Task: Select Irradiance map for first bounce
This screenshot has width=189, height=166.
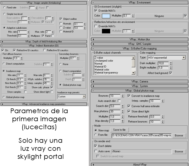Action: pos(4,71)
